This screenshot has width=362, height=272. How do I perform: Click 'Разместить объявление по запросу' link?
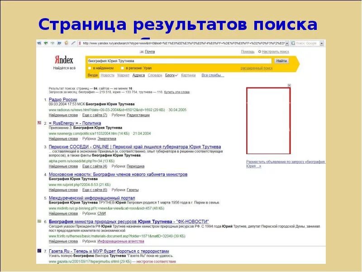[x=286, y=164]
